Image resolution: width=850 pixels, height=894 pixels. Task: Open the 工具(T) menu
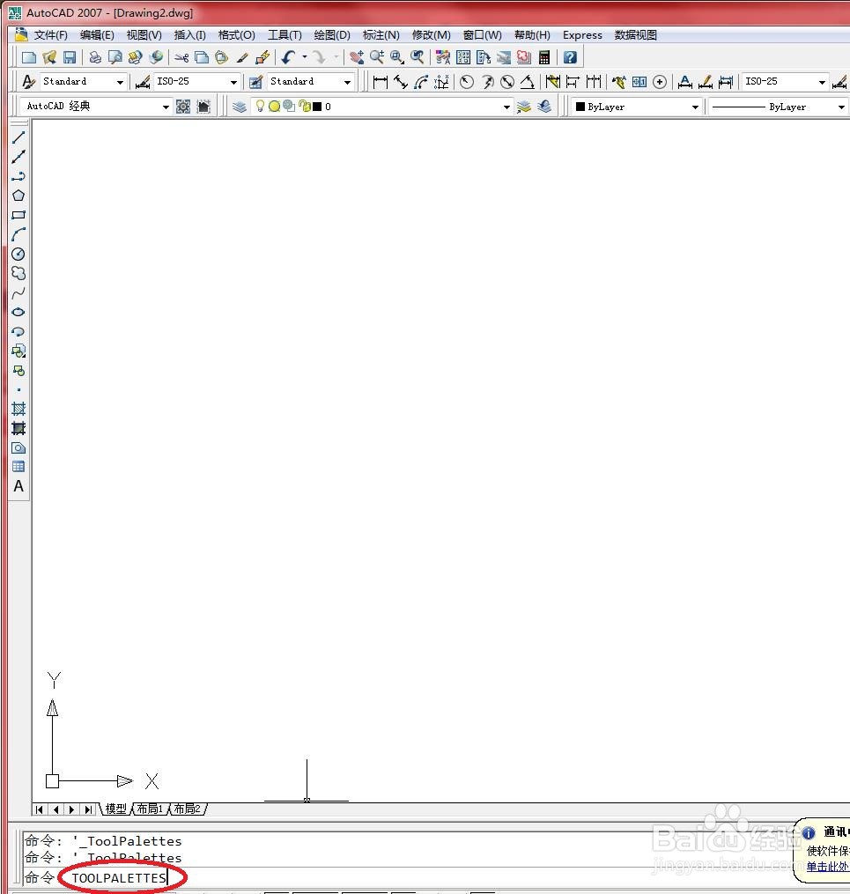click(x=285, y=34)
